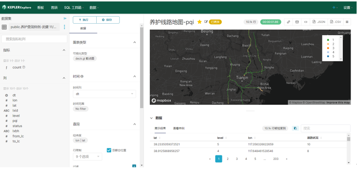Viewport: 357px width, 172px height.
Task: Collapse the 查询 section
Action: (134, 124)
